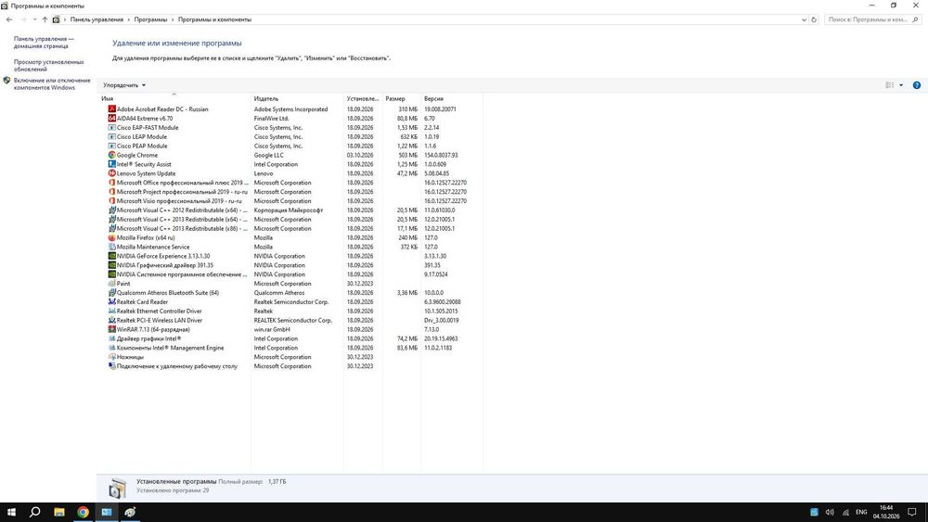Select the Qualcomm Atheros Bluetooth Suite icon
Viewport: 928px width, 522px height.
(112, 293)
